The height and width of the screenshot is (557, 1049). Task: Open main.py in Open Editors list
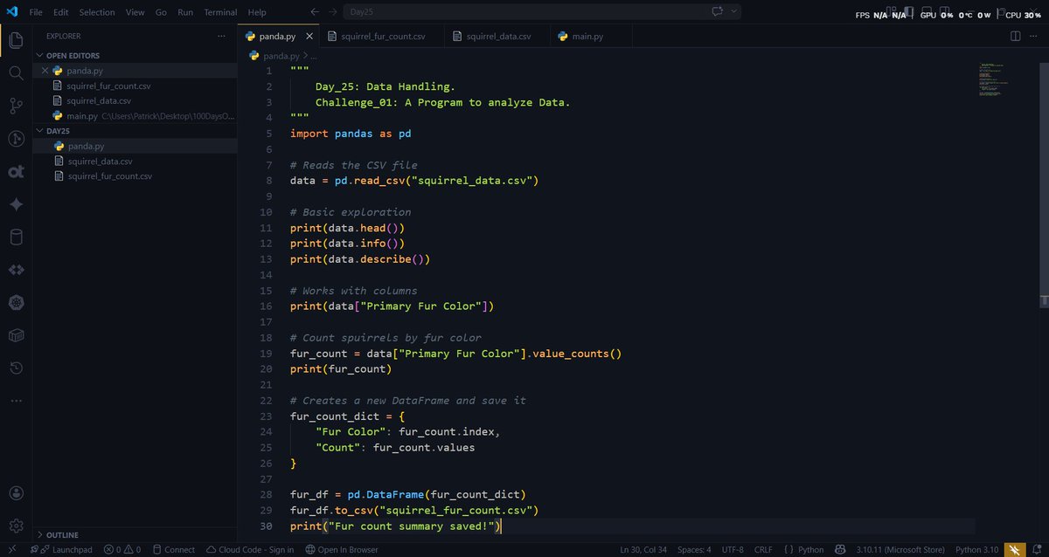135,115
